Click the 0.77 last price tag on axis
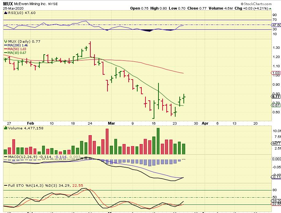Image resolution: width=281 pixels, height=213 pixels. tap(276, 97)
